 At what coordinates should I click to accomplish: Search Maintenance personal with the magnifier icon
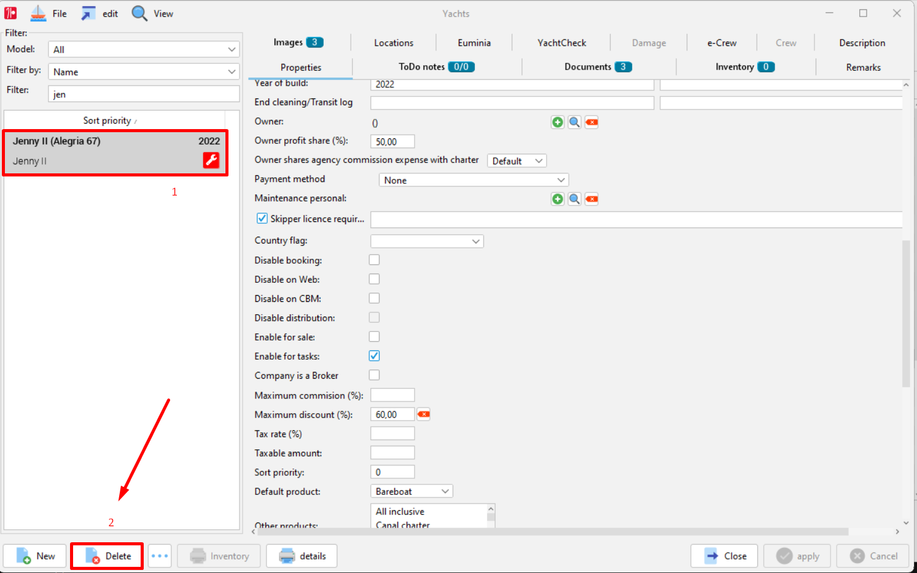(x=574, y=199)
